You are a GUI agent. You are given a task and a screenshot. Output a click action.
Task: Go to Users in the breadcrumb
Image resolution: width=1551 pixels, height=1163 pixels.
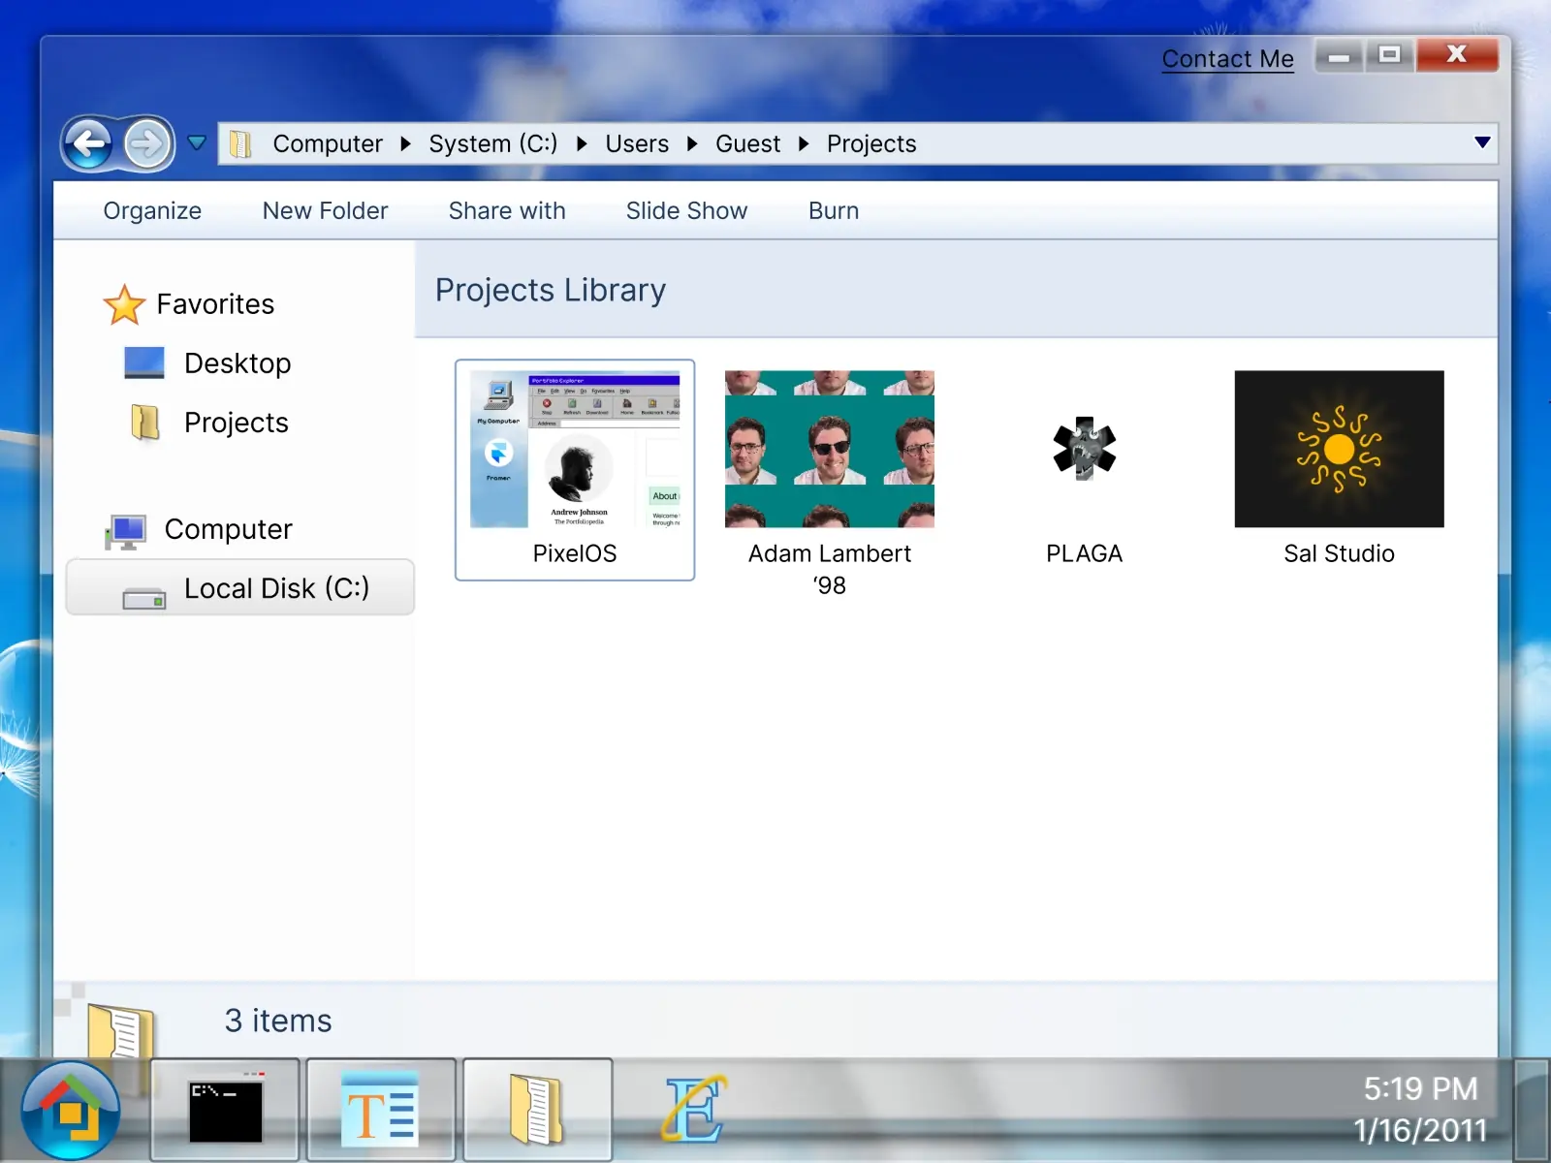637,143
